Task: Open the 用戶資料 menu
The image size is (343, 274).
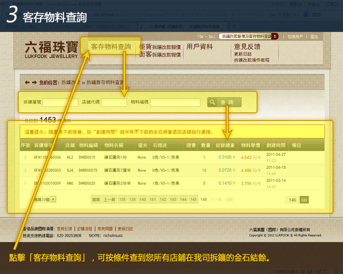Action: [x=199, y=47]
